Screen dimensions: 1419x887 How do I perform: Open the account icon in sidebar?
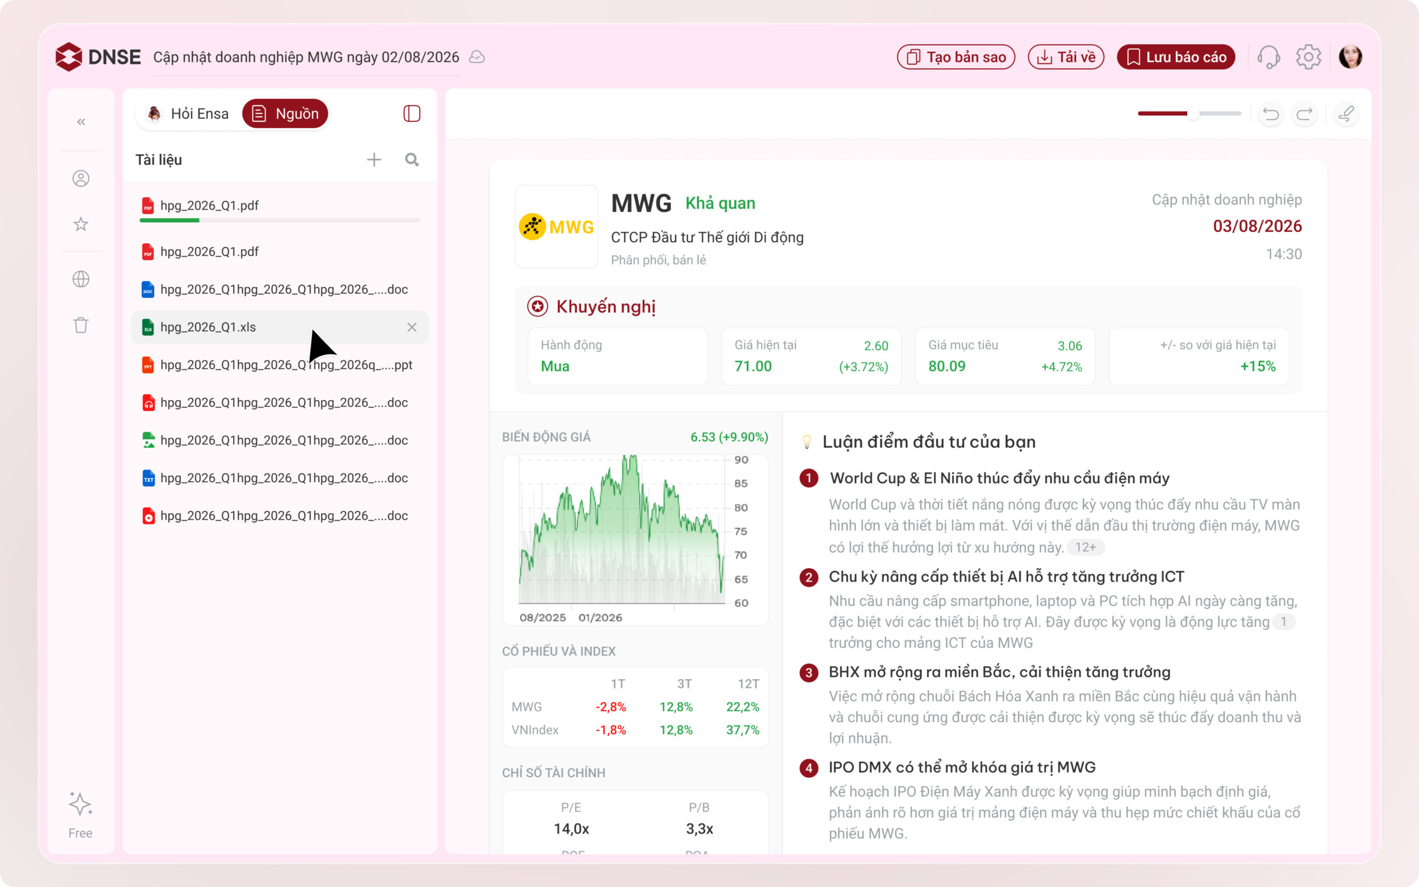click(x=81, y=179)
